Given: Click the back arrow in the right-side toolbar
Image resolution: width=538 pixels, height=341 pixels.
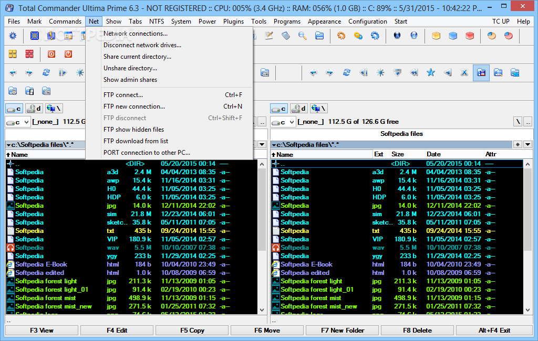Looking at the screenshot, I should click(313, 72).
